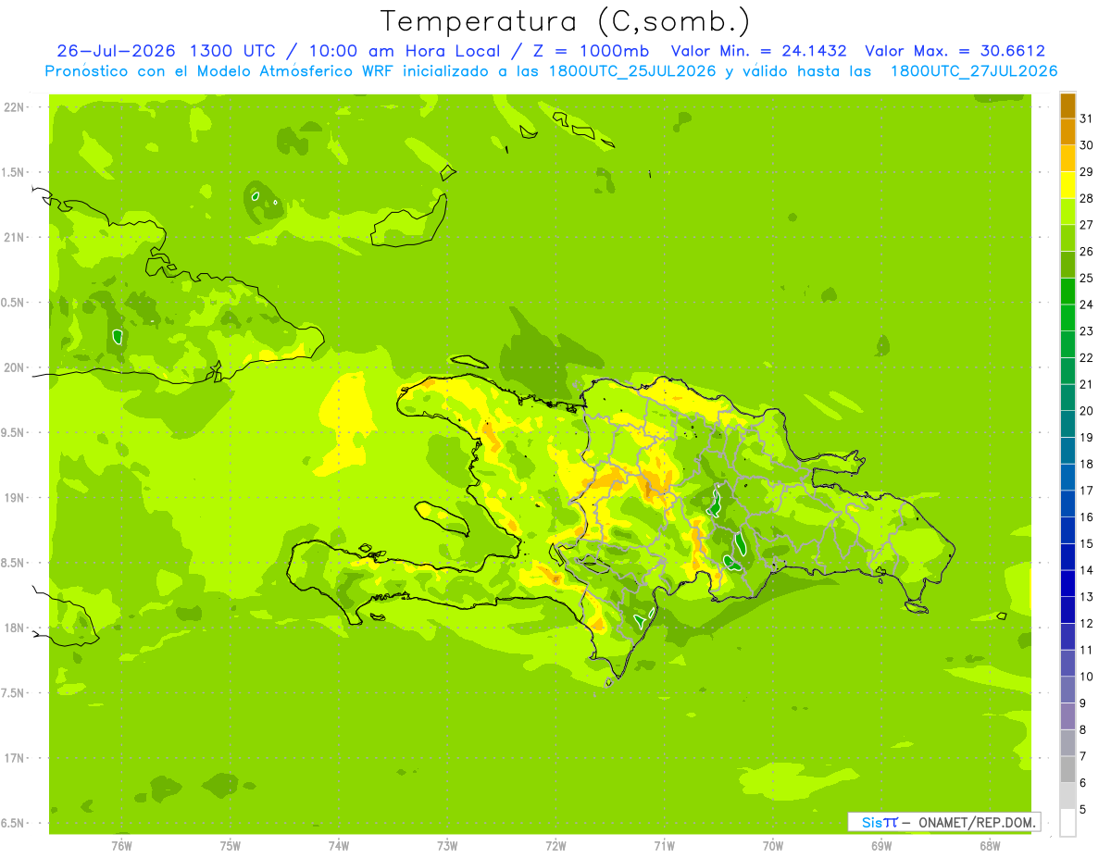Click the legend value 12
Viewport: 1111px width, 858px height.
pyautogui.click(x=1087, y=623)
